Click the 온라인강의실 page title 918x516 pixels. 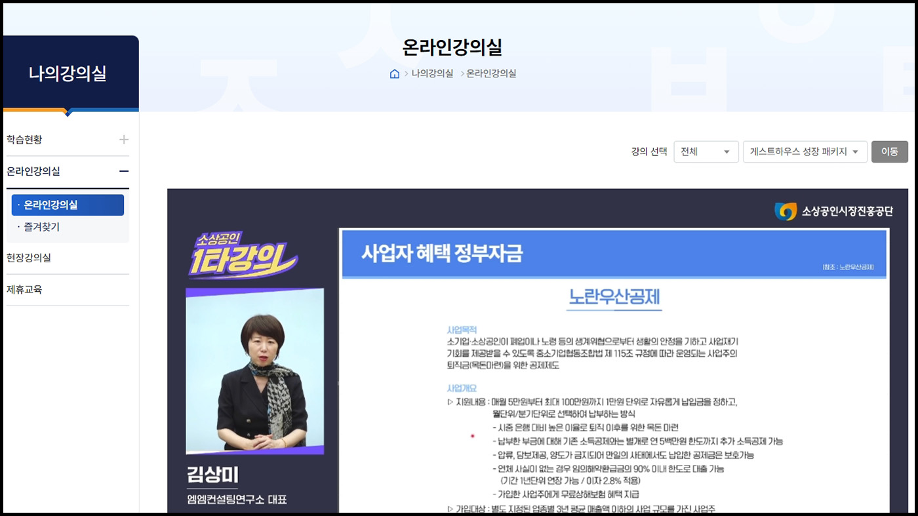pos(452,47)
